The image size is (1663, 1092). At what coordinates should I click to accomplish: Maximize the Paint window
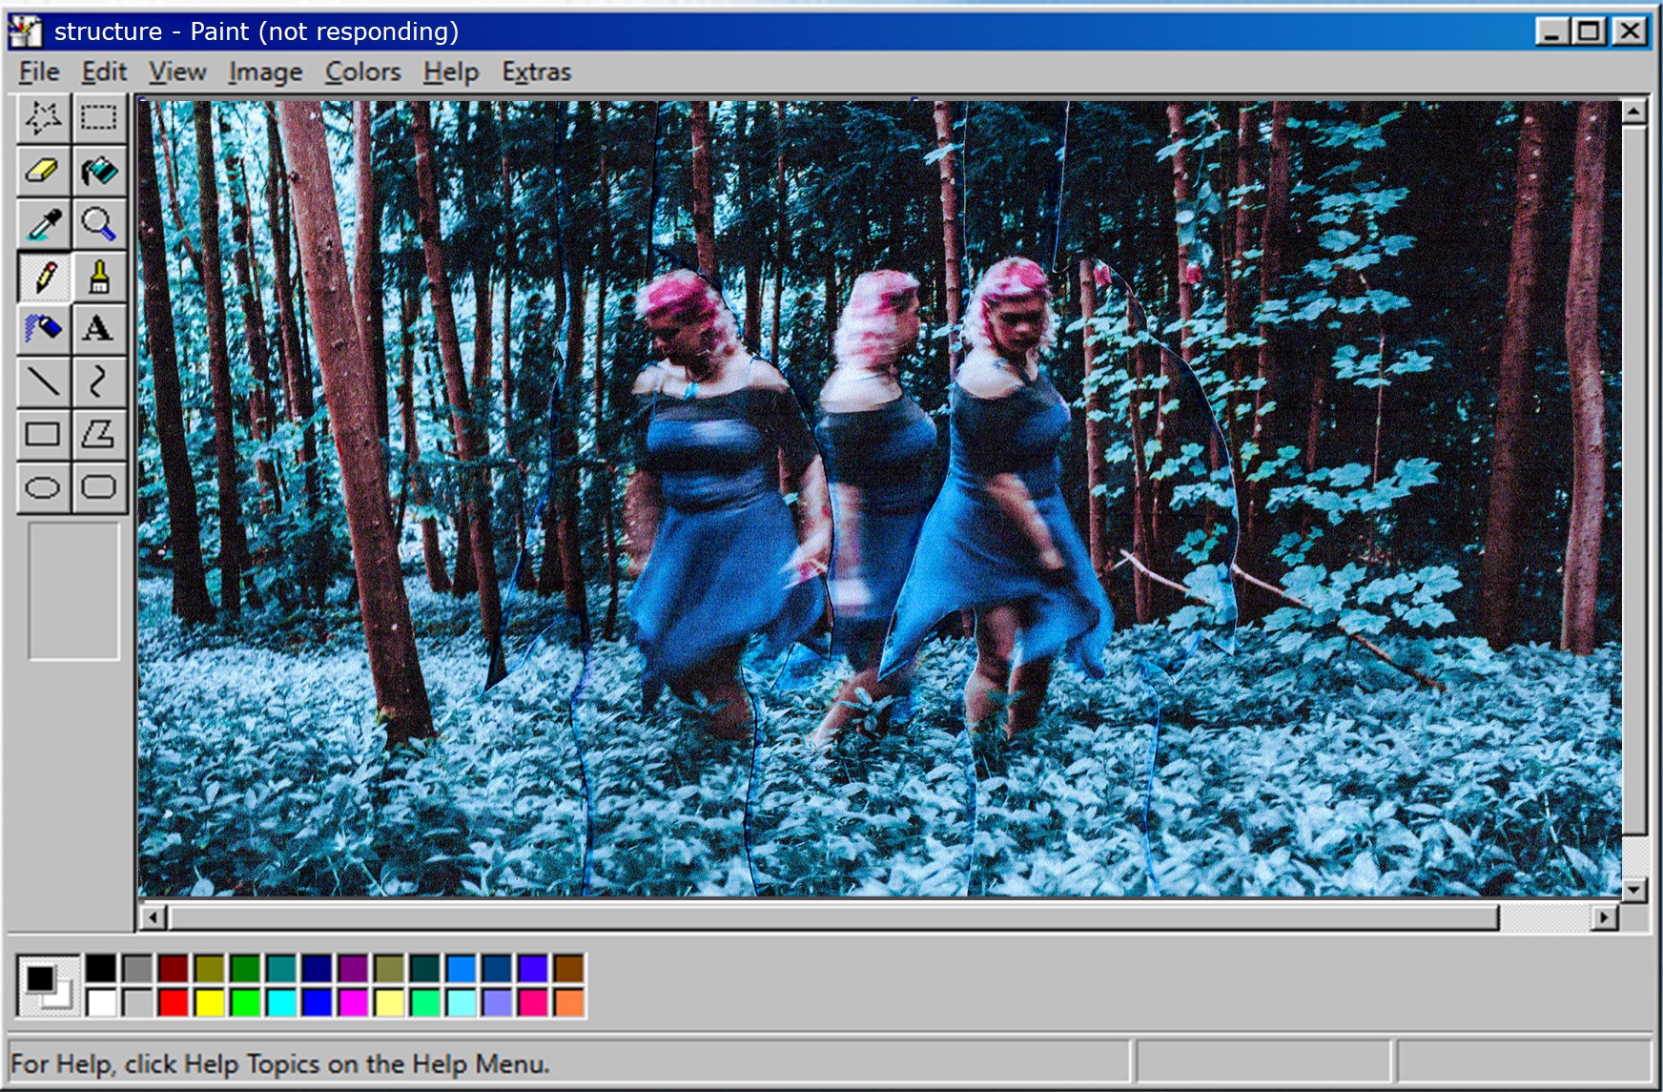coord(1590,31)
